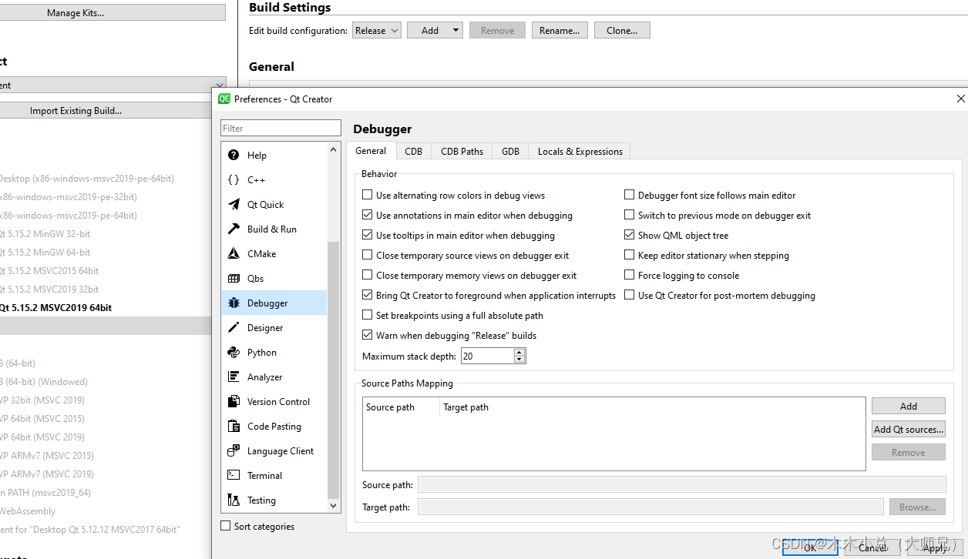
Task: Click the Build & Run hammer icon
Action: pos(234,229)
